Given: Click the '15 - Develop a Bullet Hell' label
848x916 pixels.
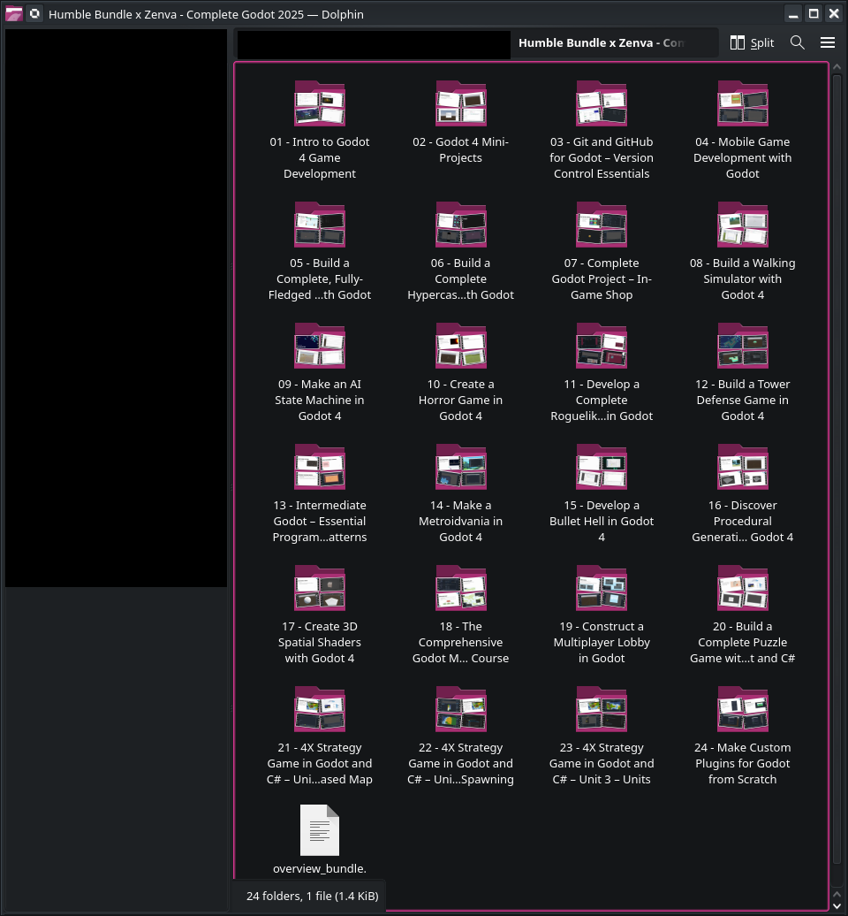Looking at the screenshot, I should coord(602,521).
